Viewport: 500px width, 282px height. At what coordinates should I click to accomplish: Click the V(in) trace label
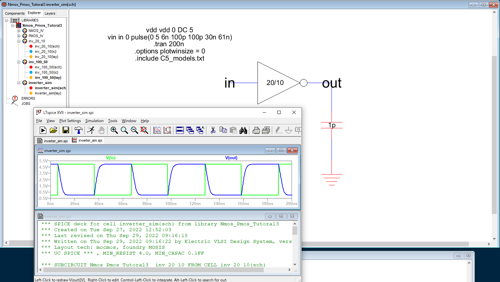pos(111,158)
